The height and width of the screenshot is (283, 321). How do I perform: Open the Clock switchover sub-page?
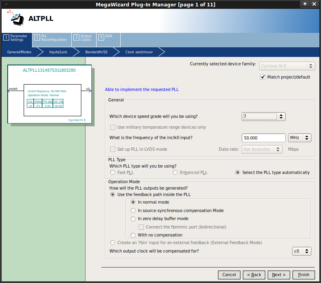tap(139, 52)
